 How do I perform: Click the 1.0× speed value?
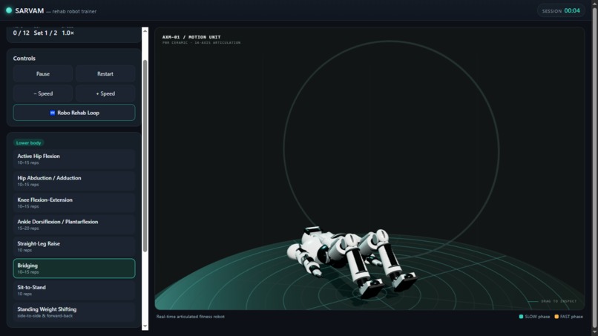point(68,33)
